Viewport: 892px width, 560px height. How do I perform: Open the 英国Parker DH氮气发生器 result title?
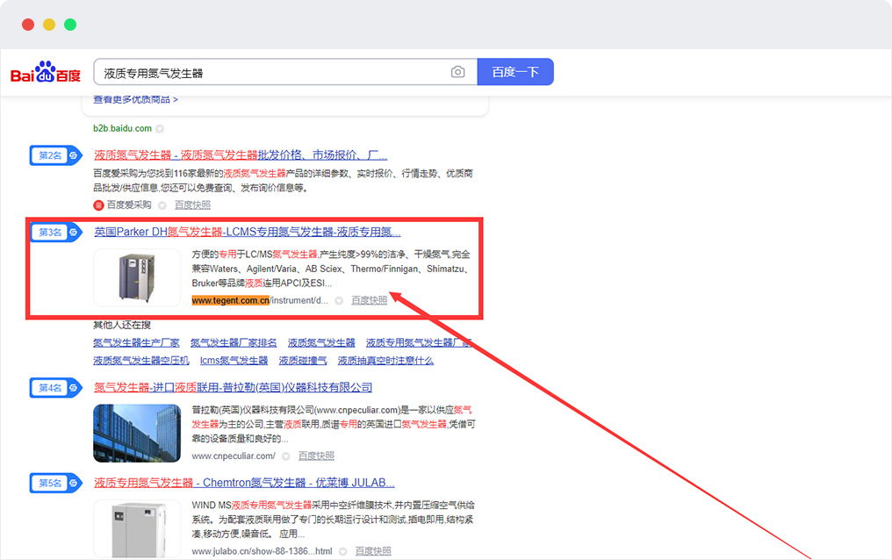click(248, 232)
